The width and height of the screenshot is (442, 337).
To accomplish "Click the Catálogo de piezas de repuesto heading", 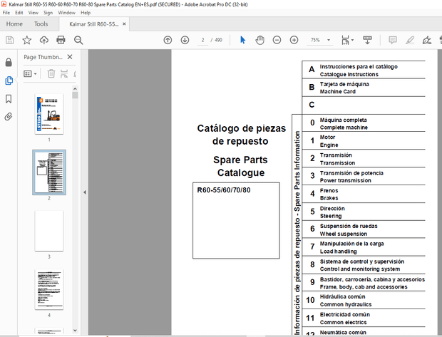I will pos(241,135).
